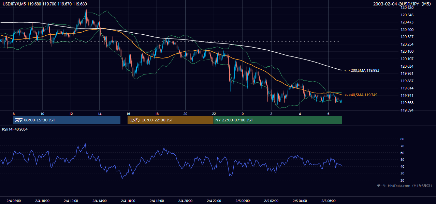Click the 200 SMA label 119.993

coord(362,70)
